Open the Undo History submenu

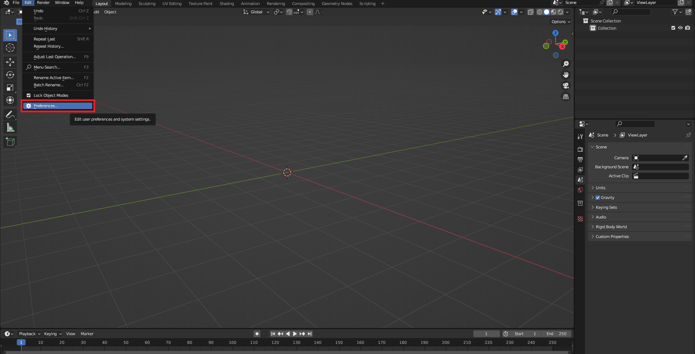coord(58,29)
